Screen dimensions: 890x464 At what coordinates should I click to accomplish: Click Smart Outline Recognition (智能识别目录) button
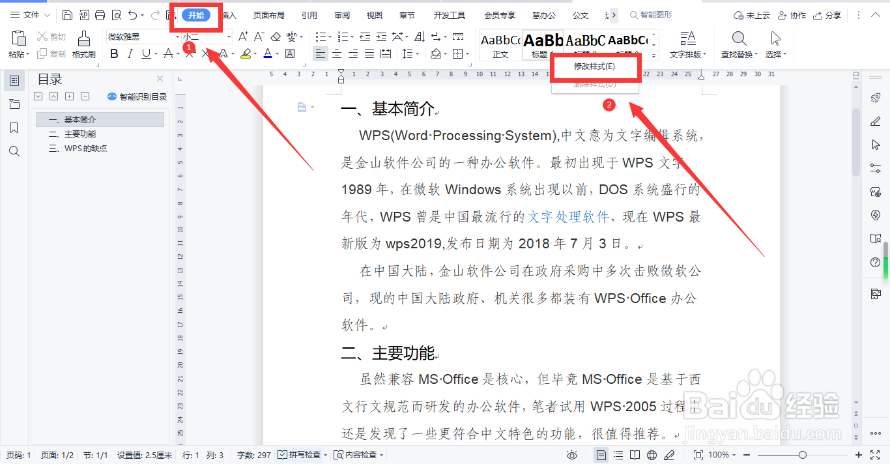click(x=137, y=96)
